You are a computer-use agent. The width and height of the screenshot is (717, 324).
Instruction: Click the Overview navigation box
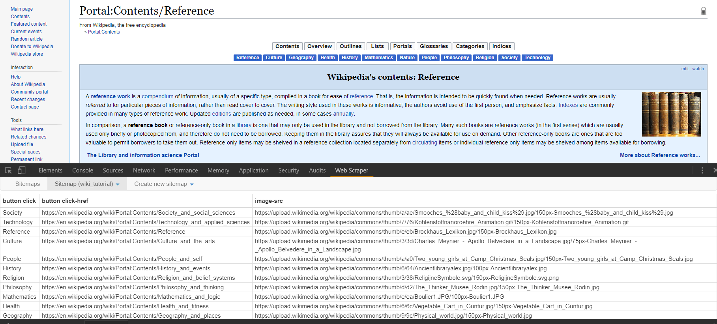pos(320,46)
